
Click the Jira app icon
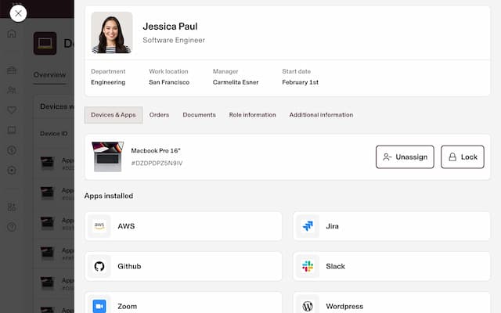(308, 226)
